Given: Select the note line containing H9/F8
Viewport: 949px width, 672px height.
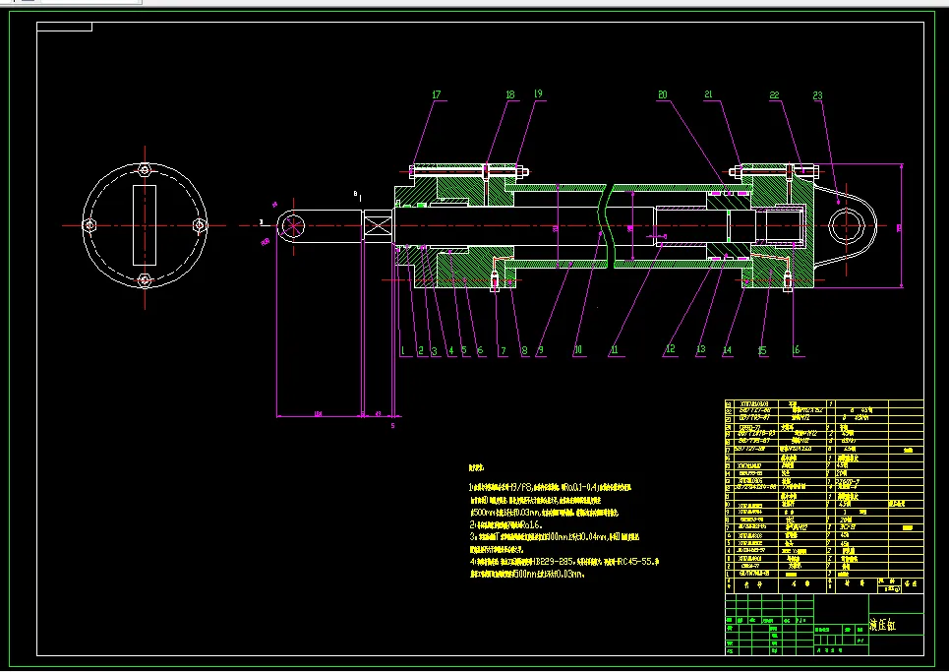Looking at the screenshot, I should click(550, 487).
